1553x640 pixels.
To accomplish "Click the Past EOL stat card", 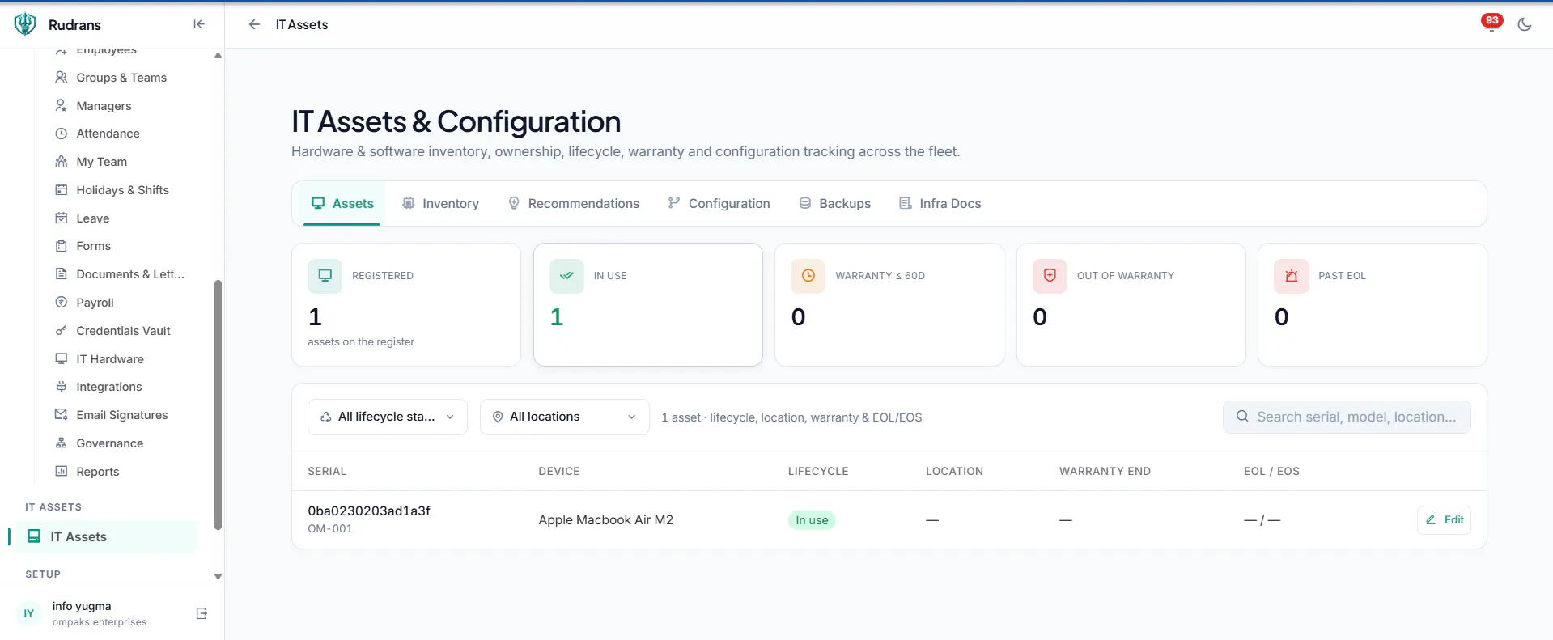I will pyautogui.click(x=1372, y=304).
